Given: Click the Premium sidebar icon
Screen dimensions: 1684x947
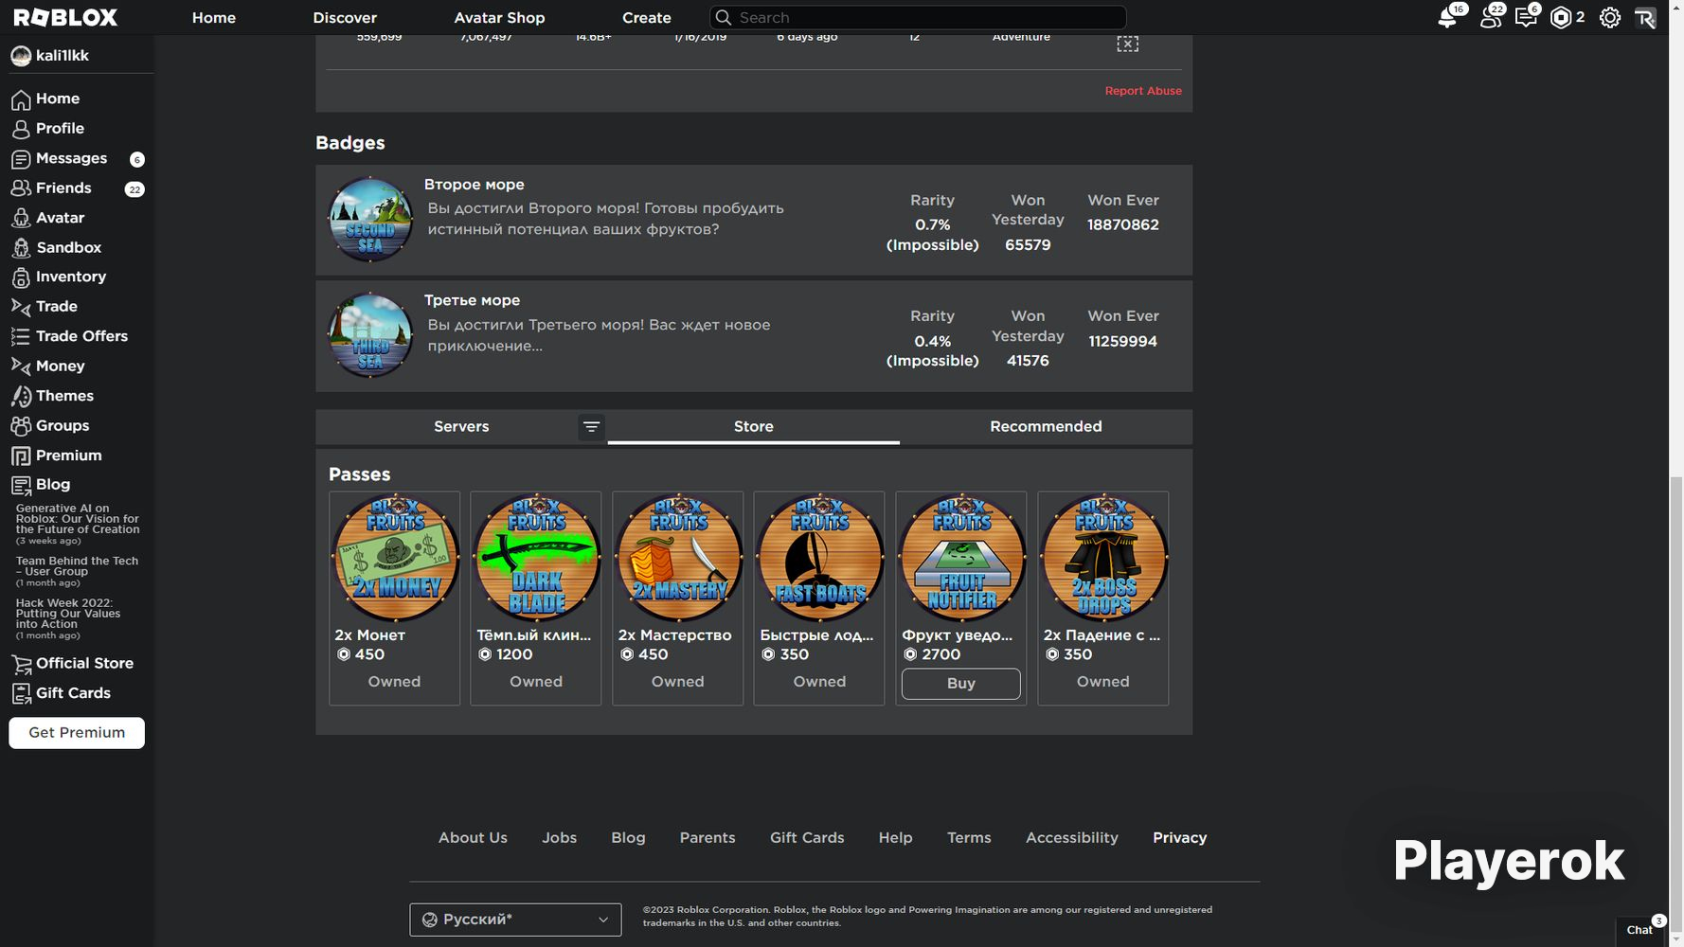Looking at the screenshot, I should (x=21, y=456).
